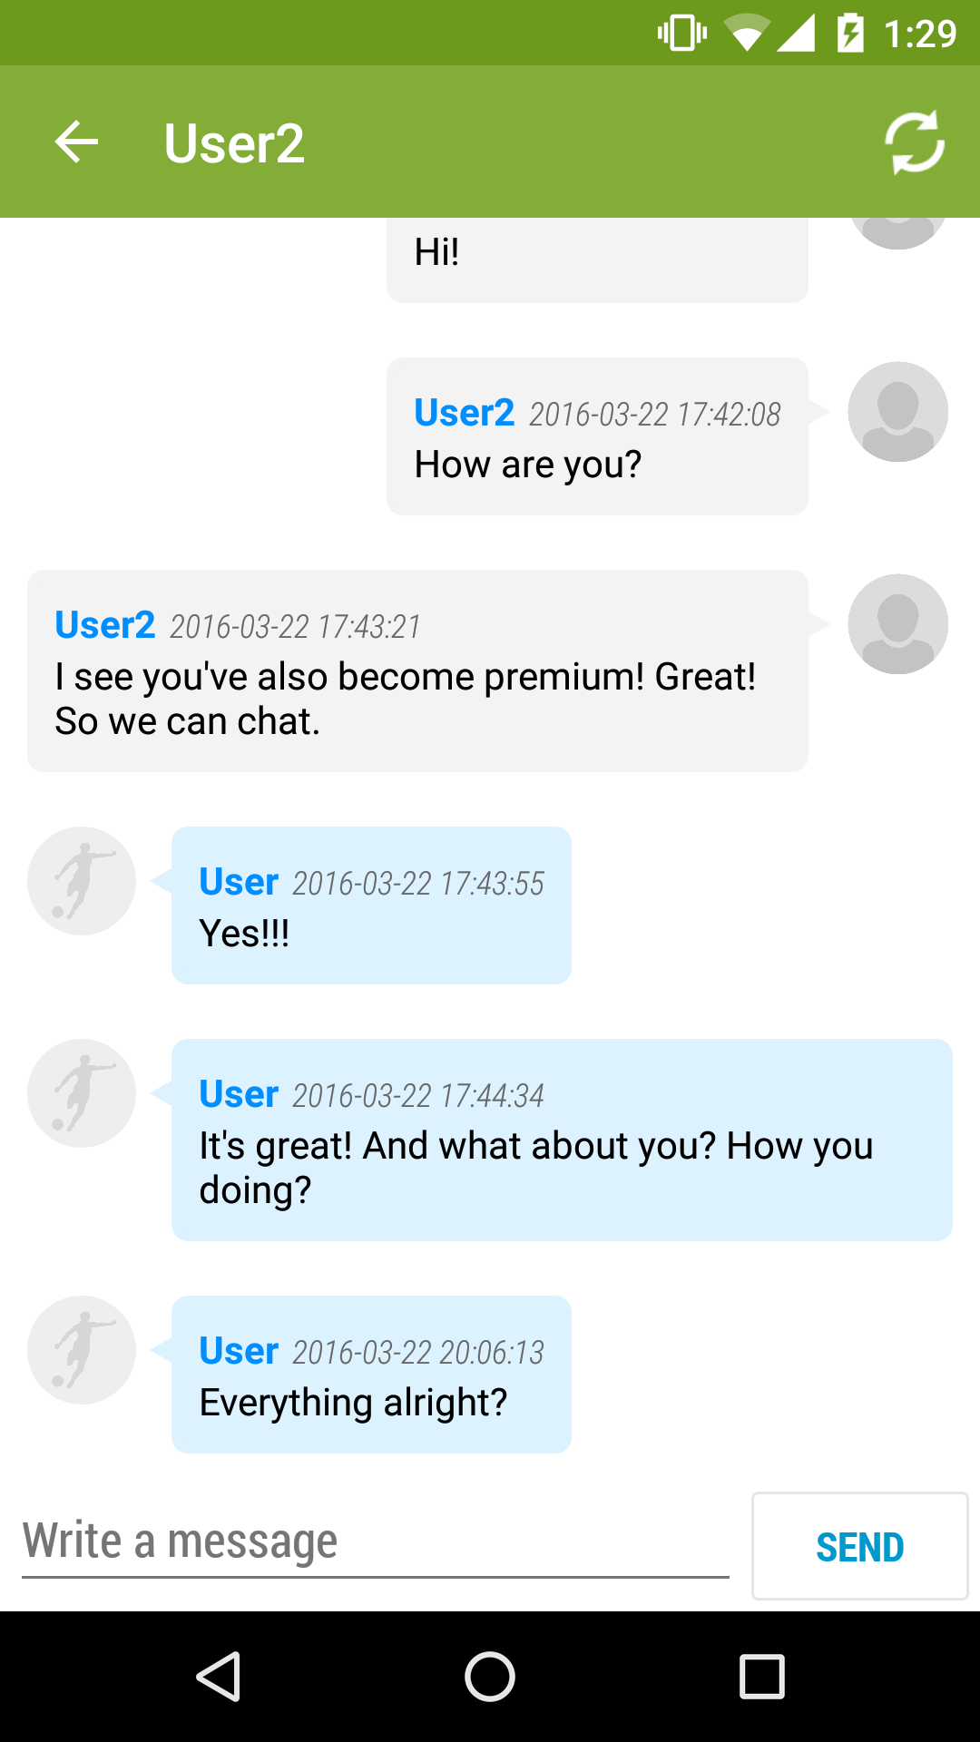Tap the User name above 'Yes!!!'
Viewport: 980px width, 1742px height.
click(239, 882)
